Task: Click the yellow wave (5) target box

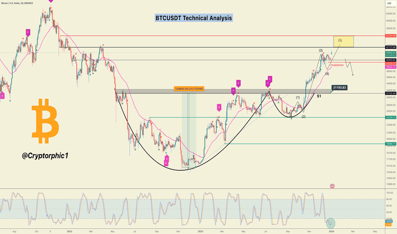Action: (x=344, y=42)
